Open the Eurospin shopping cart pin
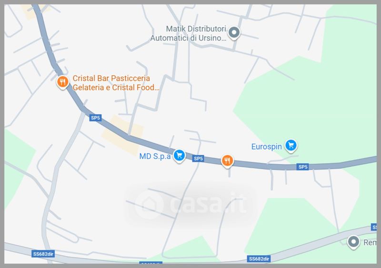The width and height of the screenshot is (381, 268). pos(291,146)
